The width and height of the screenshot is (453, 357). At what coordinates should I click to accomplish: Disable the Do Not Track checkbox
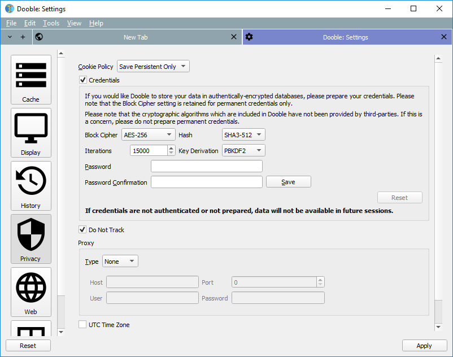point(83,230)
